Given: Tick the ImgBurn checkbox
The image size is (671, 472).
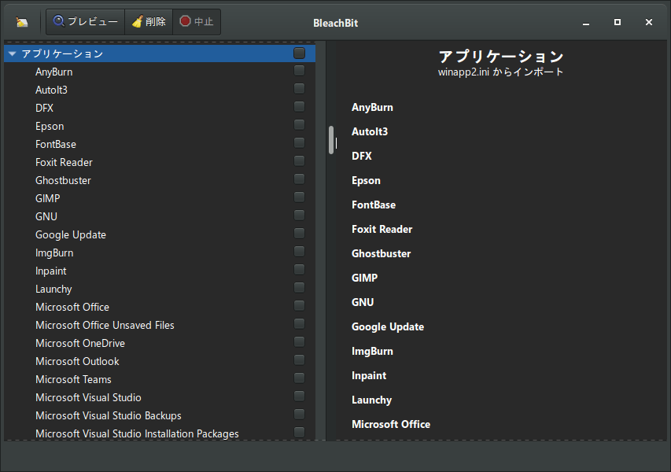Looking at the screenshot, I should [x=299, y=252].
